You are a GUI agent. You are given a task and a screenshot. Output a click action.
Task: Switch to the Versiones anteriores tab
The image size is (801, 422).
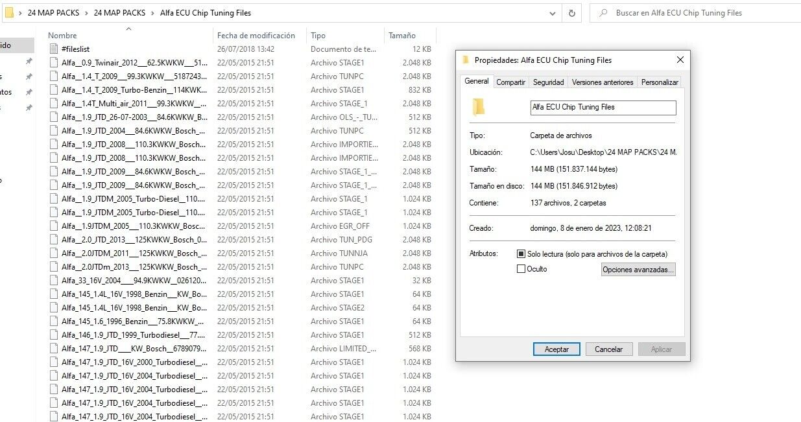[603, 82]
